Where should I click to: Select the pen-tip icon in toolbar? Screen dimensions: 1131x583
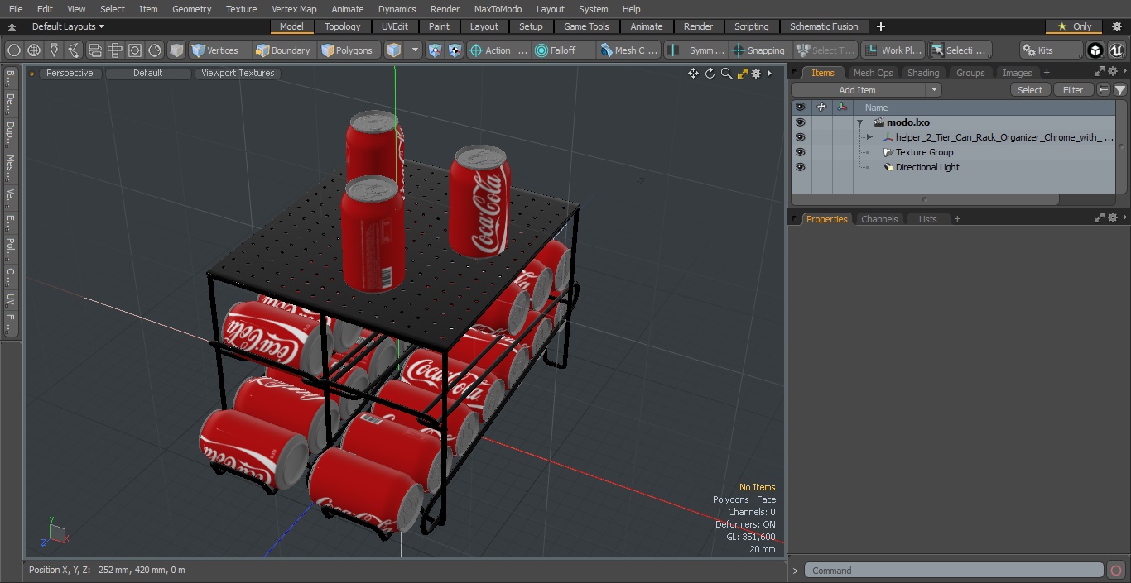[54, 50]
